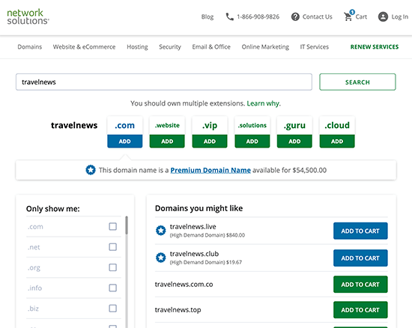This screenshot has height=328, width=412.
Task: Tick the .net filter checkbox
Action: pos(112,247)
